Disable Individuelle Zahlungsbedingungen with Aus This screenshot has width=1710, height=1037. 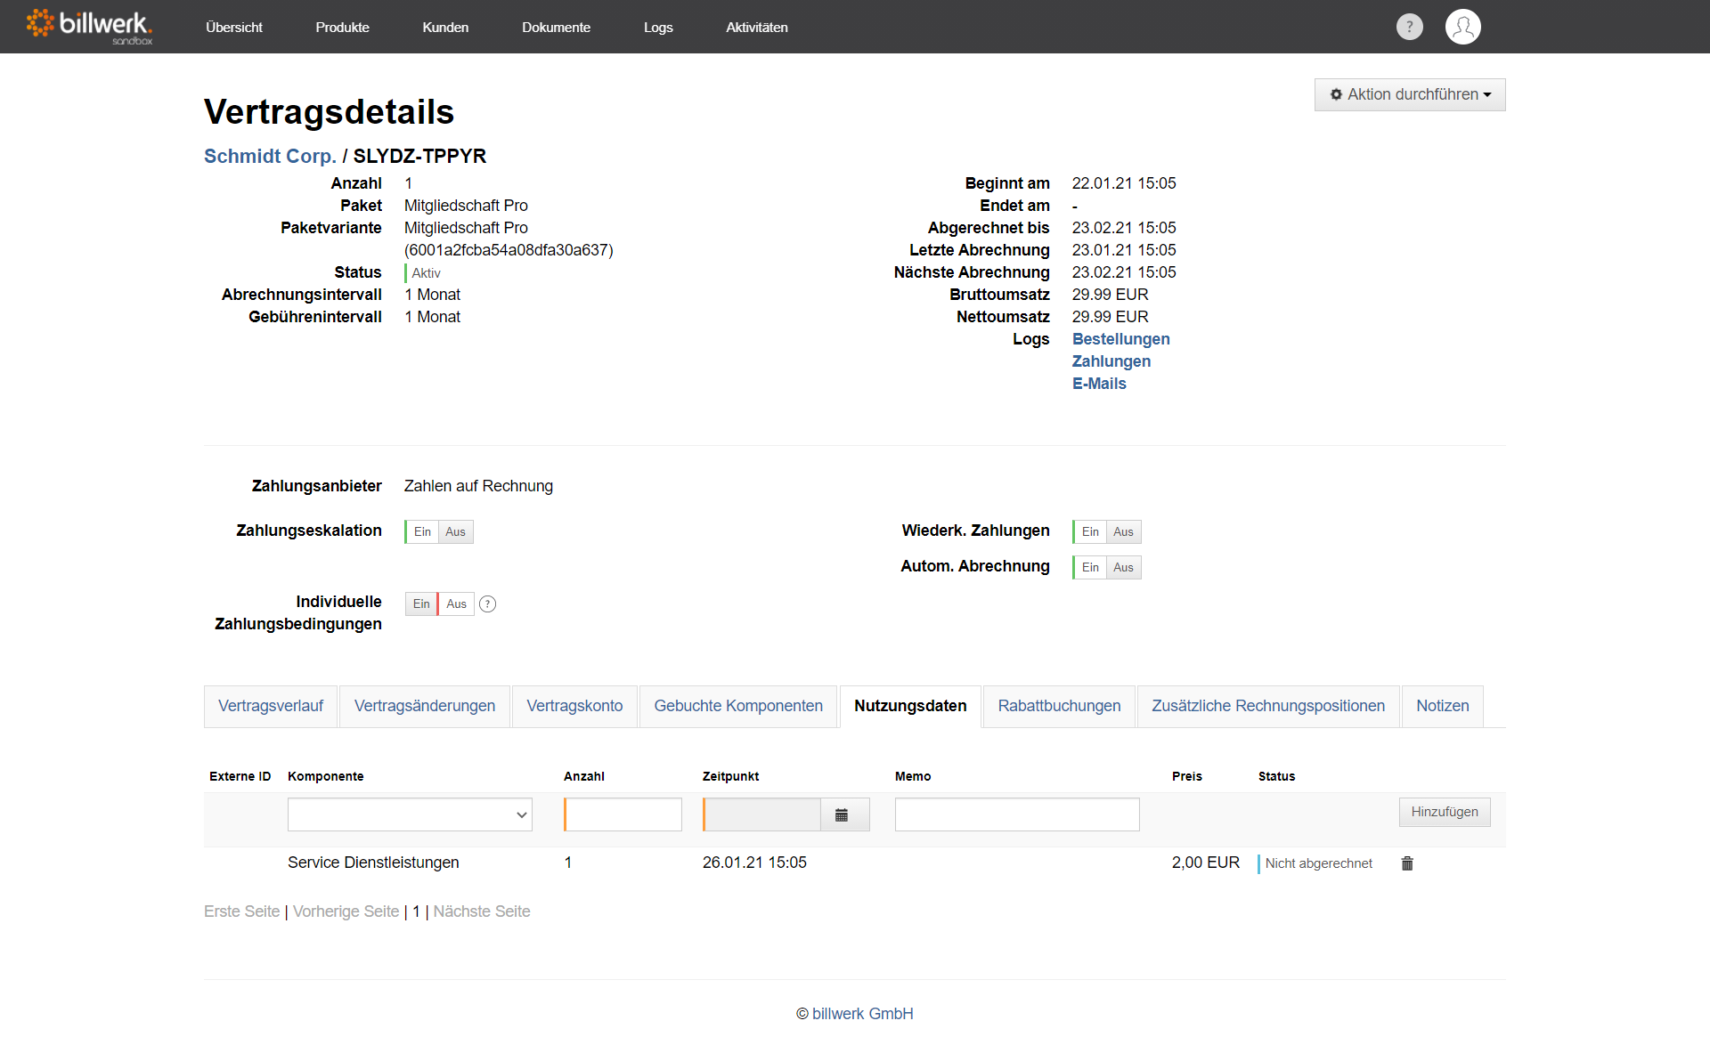(x=456, y=604)
